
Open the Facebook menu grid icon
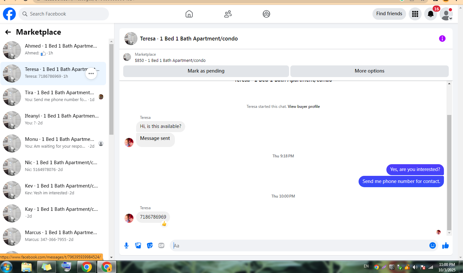[415, 14]
